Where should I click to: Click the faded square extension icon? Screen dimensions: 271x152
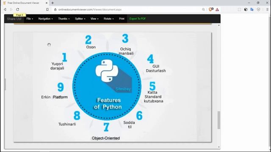coord(239,9)
